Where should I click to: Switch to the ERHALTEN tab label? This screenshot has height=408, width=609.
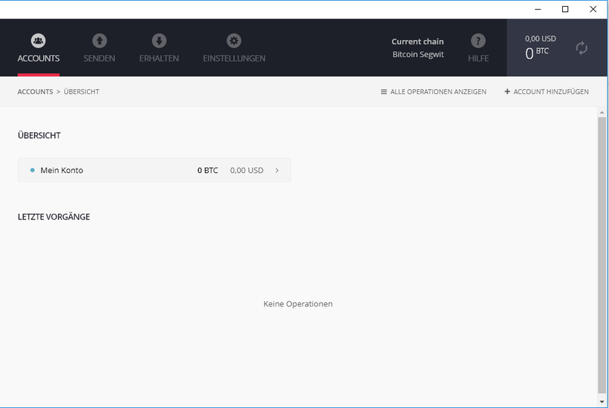coord(159,59)
